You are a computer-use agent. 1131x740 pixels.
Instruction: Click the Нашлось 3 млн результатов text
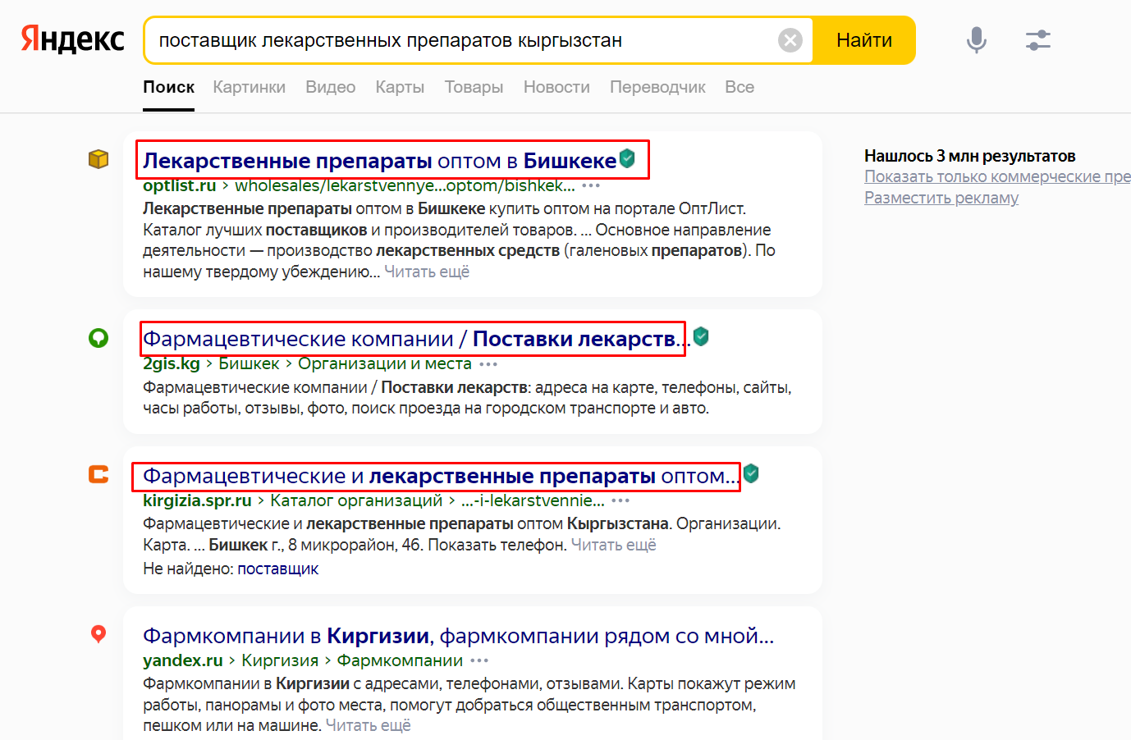[969, 156]
